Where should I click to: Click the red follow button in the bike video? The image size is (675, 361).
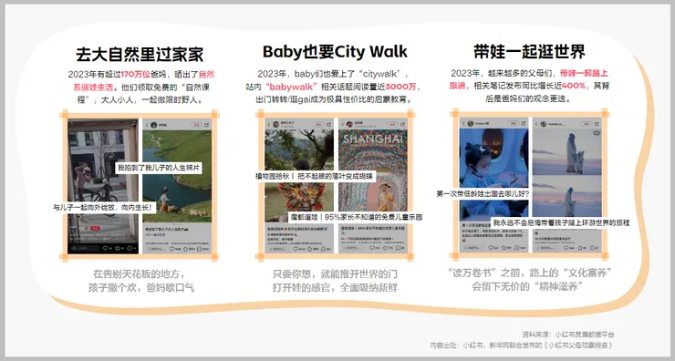pos(95,229)
